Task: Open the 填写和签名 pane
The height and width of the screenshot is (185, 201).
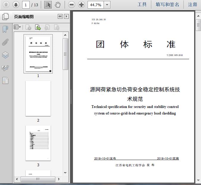Action: click(167, 4)
